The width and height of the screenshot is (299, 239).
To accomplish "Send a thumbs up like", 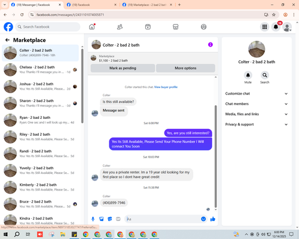I will pyautogui.click(x=213, y=219).
